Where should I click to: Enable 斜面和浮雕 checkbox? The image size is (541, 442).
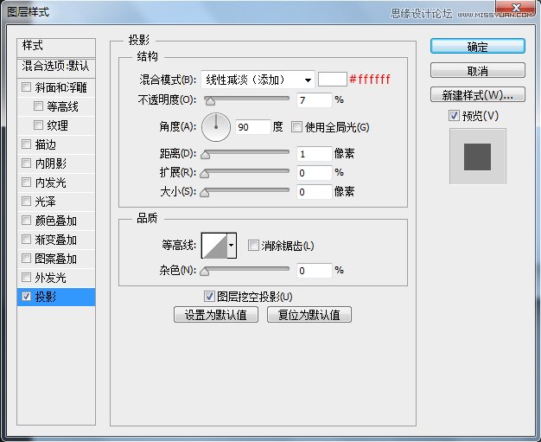(26, 86)
